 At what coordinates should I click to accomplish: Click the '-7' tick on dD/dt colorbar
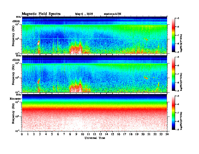[178, 74]
